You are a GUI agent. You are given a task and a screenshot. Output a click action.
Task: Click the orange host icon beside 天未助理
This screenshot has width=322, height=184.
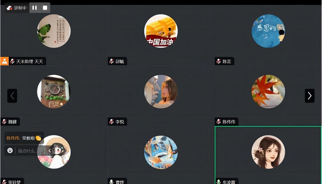4,61
